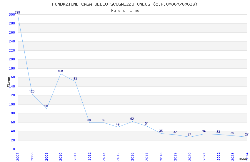The image size is (250, 162).
Task: Click the x-axis year label 2011
Action: [75, 157]
